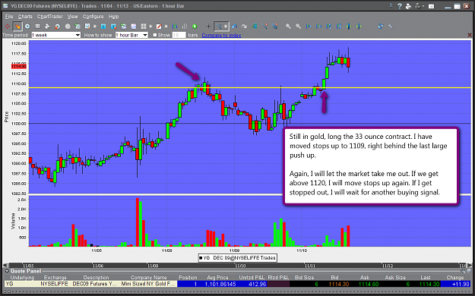Click the Position column header
Image resolution: width=475 pixels, height=296 pixels.
tap(188, 278)
